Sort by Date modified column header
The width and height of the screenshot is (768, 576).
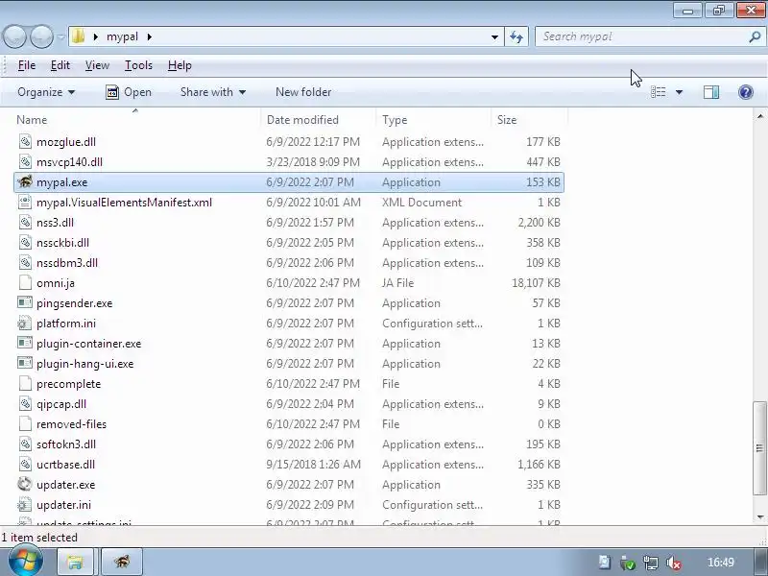(319, 119)
